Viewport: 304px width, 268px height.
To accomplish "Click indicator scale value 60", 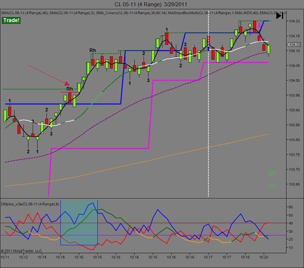I will tap(290, 207).
